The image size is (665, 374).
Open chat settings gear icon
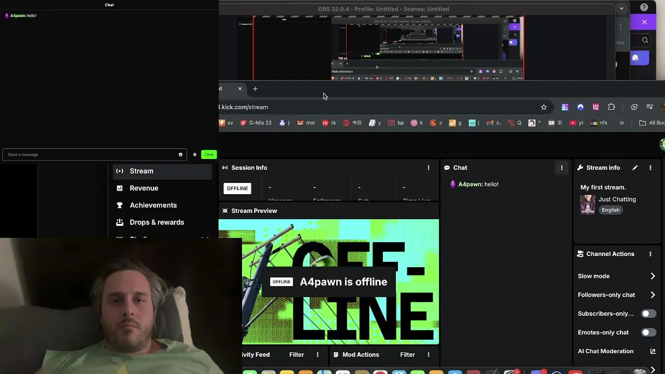(x=195, y=154)
